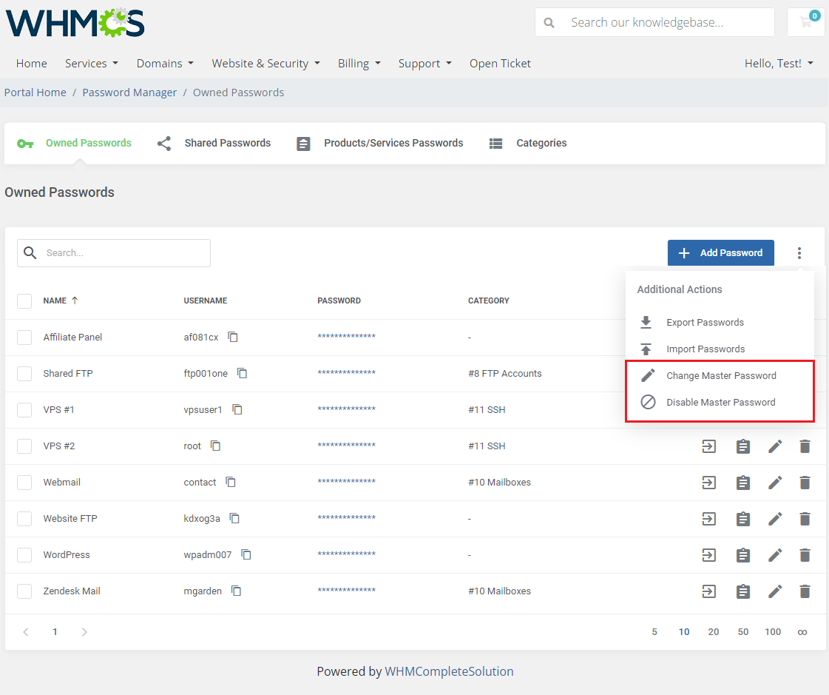This screenshot has width=829, height=695.
Task: Open clipboard details icon for Zendesk Mail
Action: (x=742, y=591)
